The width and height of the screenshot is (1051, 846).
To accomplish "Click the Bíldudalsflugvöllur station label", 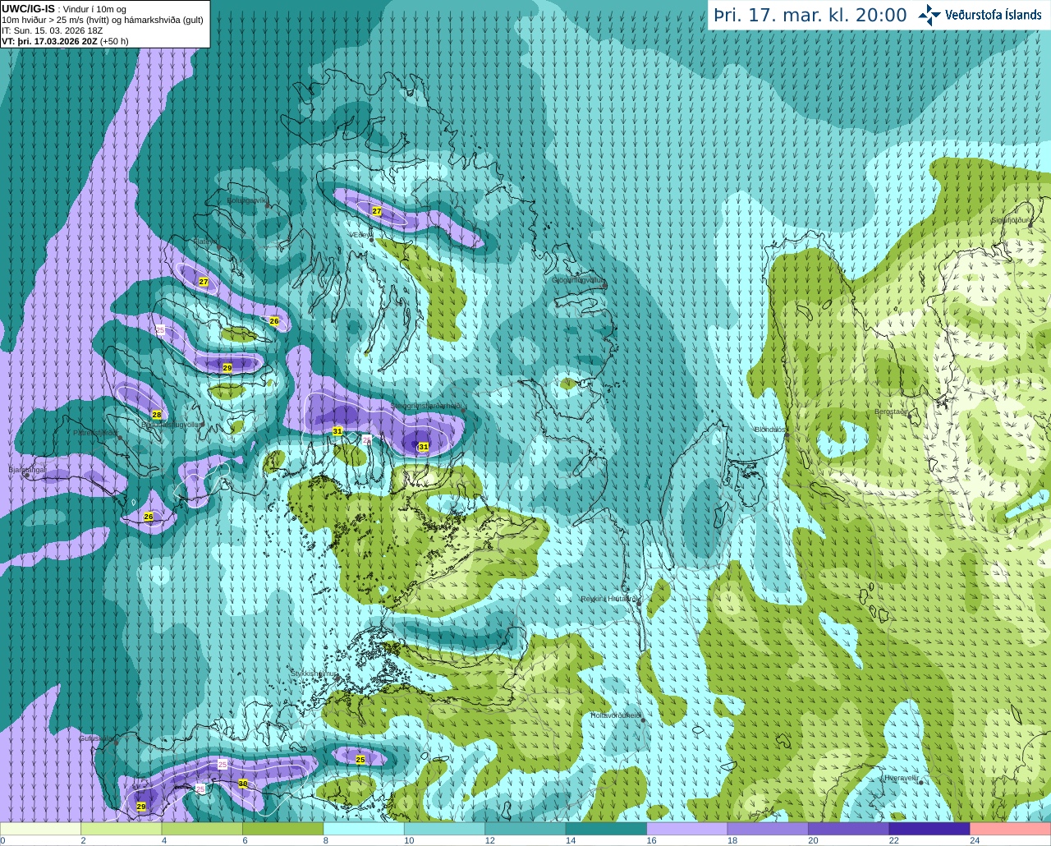I will coord(172,425).
